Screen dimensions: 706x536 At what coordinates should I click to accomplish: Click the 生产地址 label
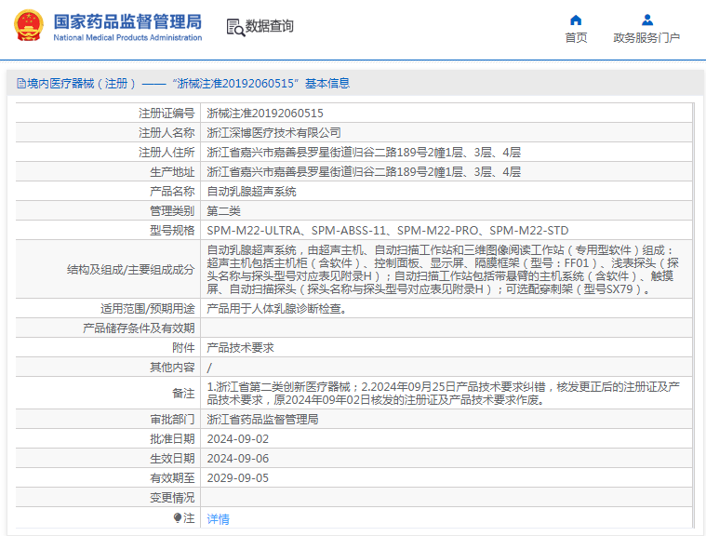172,171
